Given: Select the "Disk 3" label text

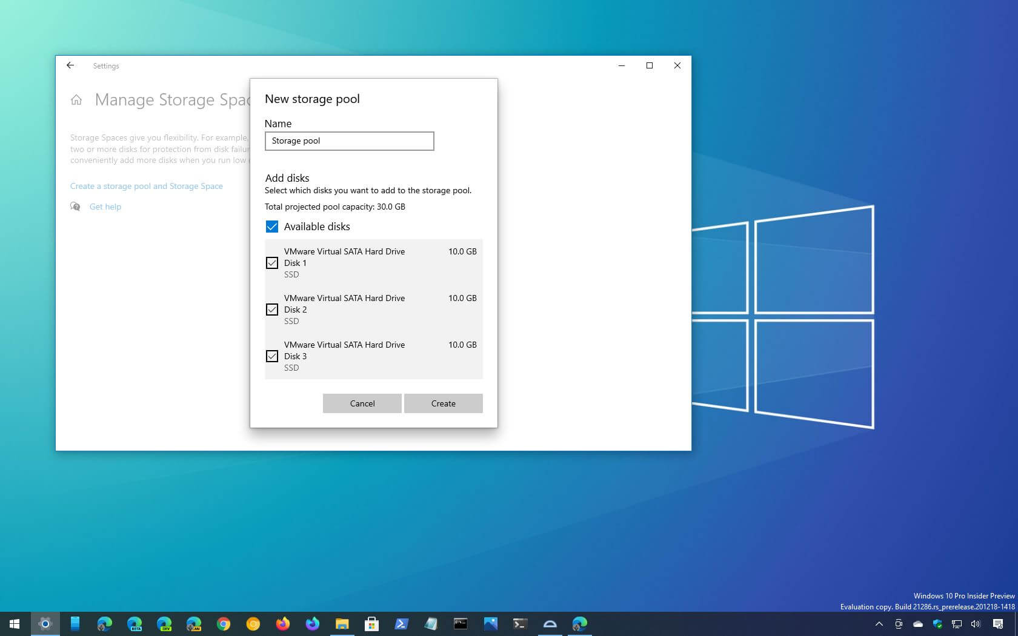Looking at the screenshot, I should point(295,356).
